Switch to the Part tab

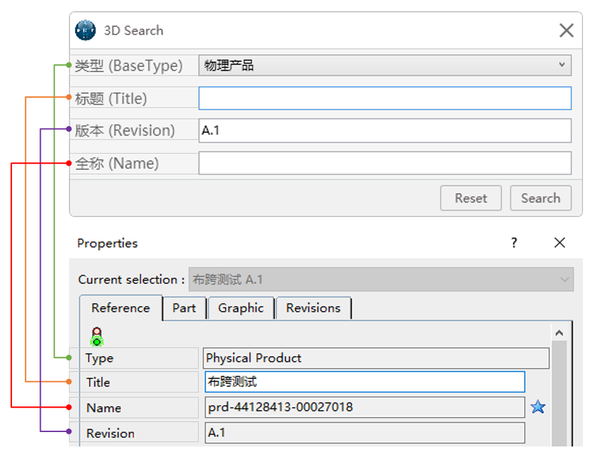184,308
